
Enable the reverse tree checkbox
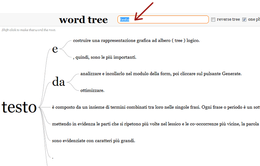pyautogui.click(x=213, y=20)
